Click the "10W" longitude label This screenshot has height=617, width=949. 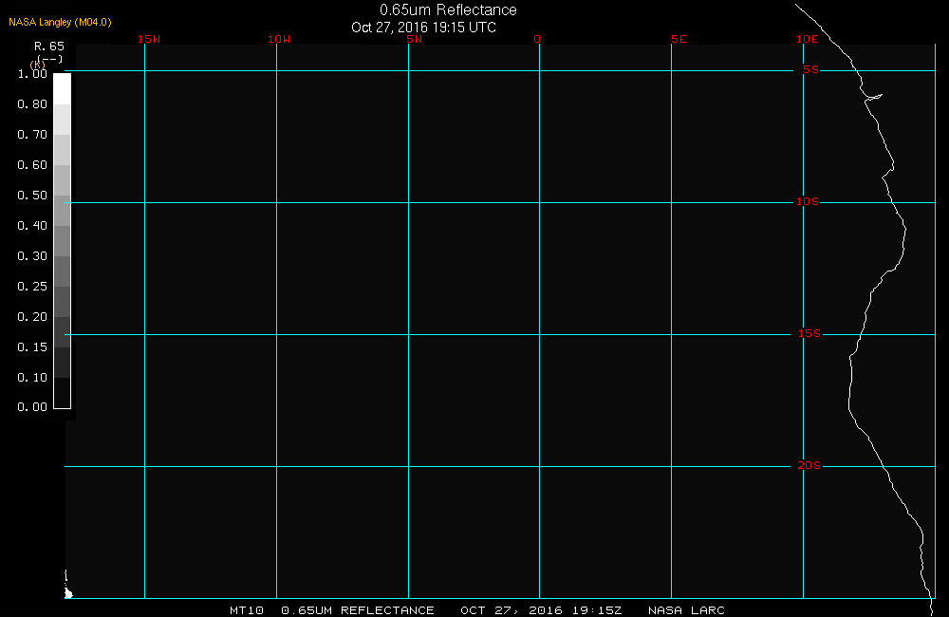pos(279,39)
